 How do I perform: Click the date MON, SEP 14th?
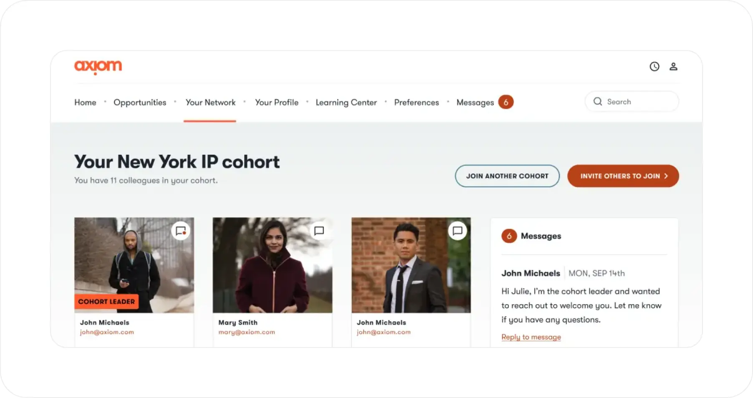596,273
